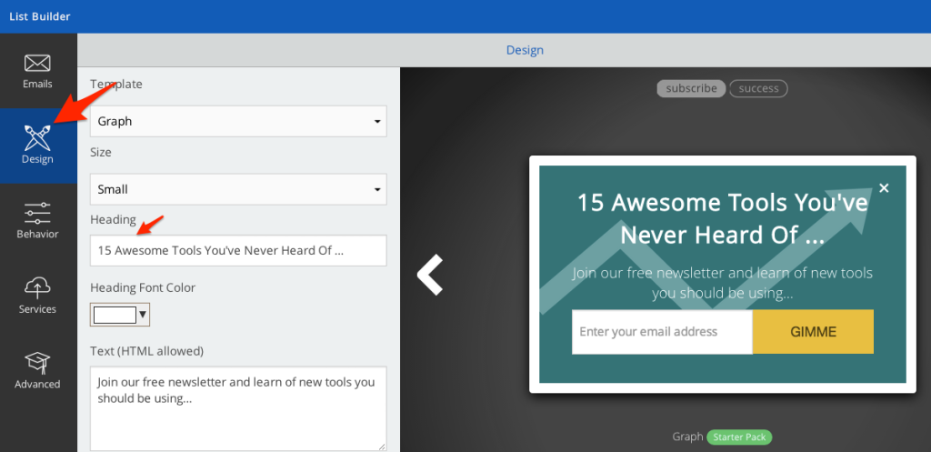This screenshot has height=452, width=931.
Task: Toggle the subscribe preview view
Action: click(x=691, y=88)
